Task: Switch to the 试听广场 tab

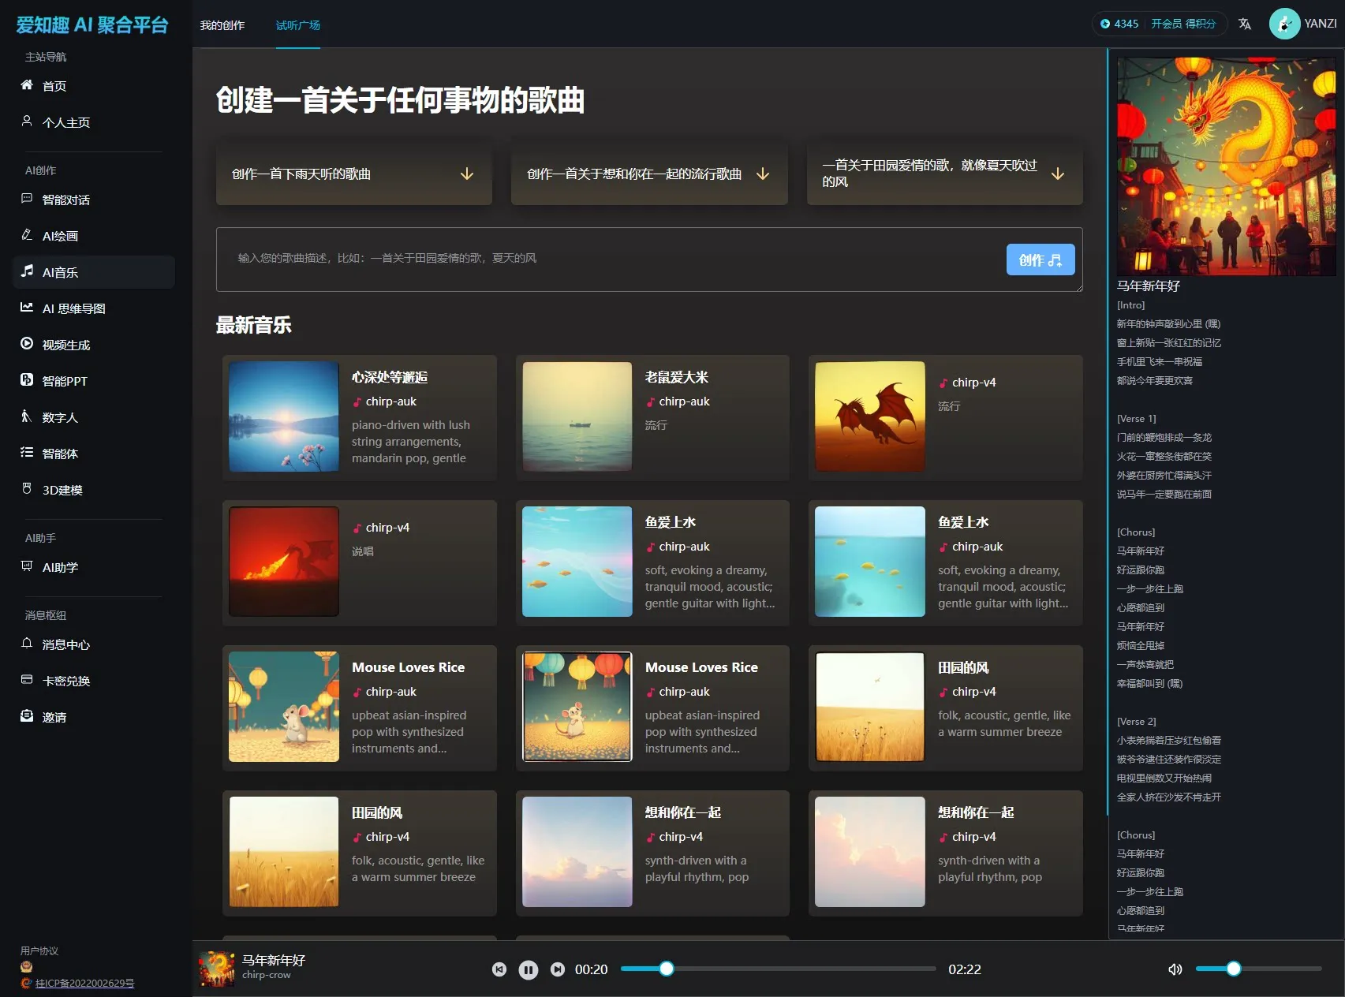Action: (297, 25)
